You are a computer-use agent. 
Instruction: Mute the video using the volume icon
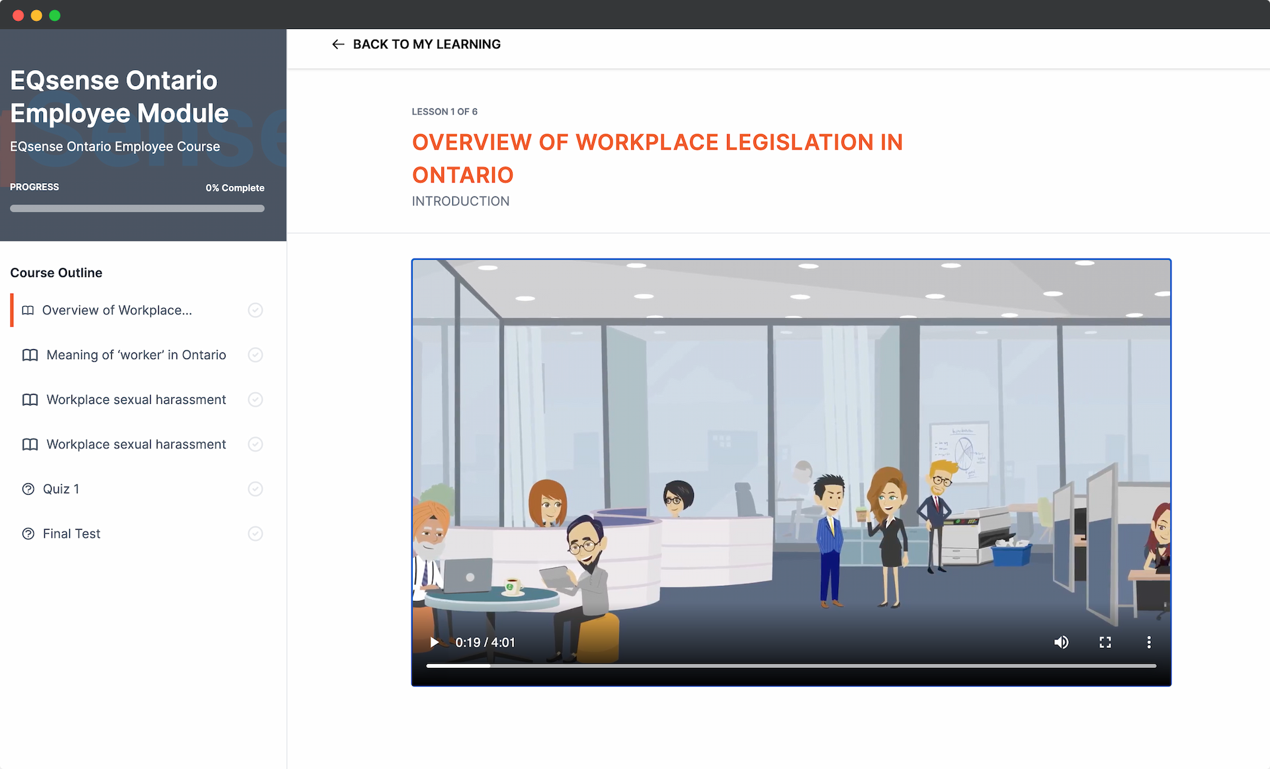click(x=1062, y=641)
